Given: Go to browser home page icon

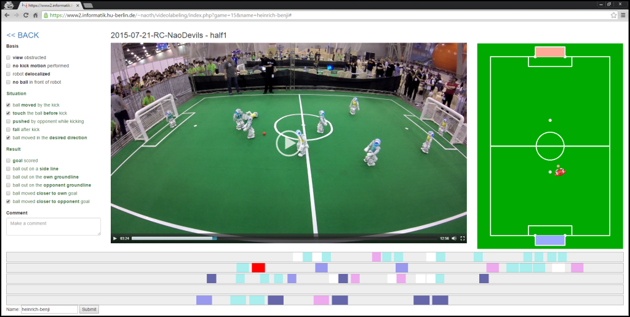Looking at the screenshot, I should point(36,15).
